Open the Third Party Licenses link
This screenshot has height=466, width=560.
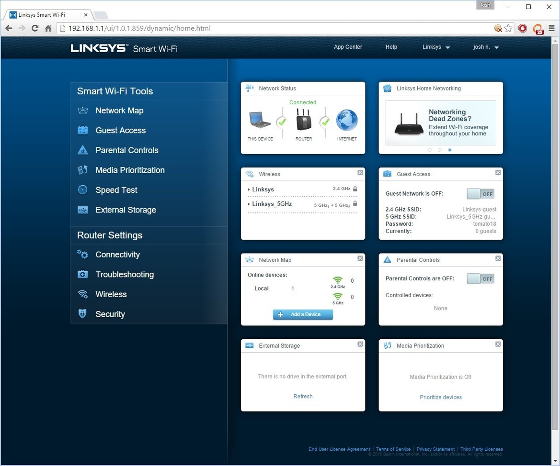[x=481, y=449]
